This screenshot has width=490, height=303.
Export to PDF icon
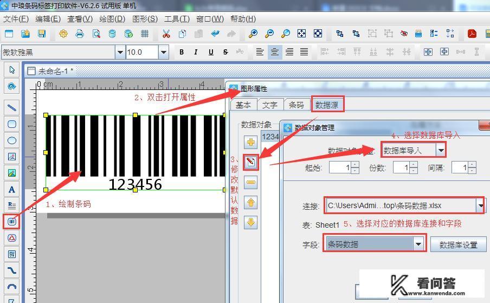(x=472, y=34)
